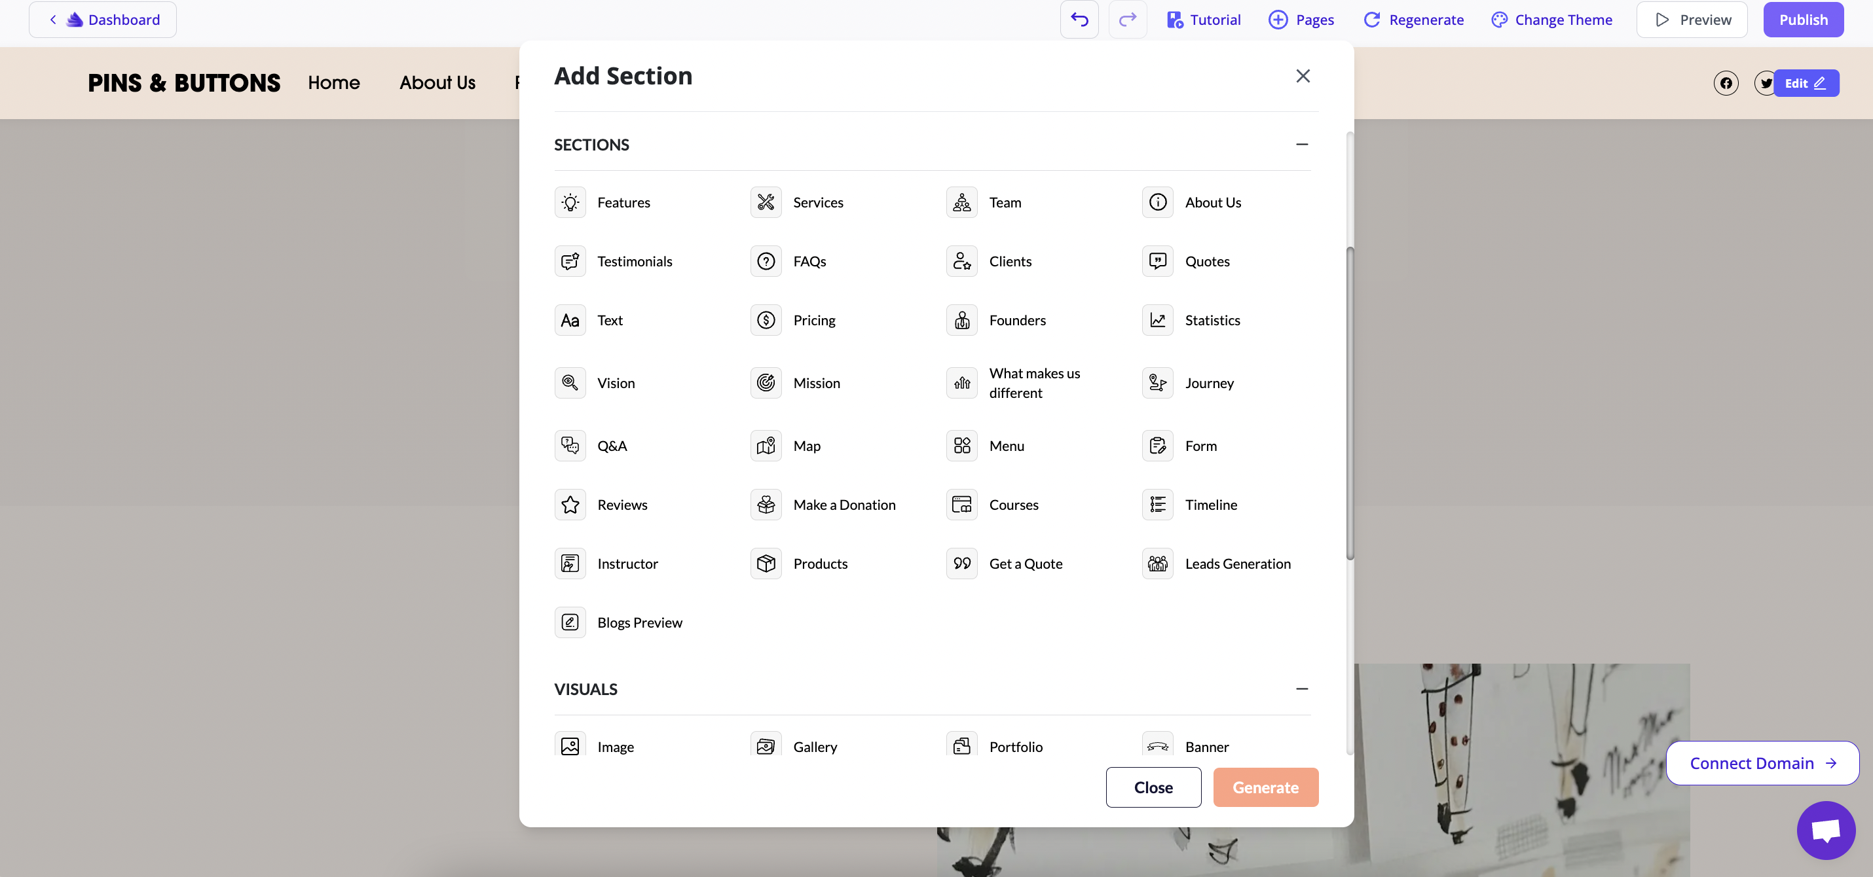Select the Statistics chart icon
This screenshot has height=877, width=1873.
1158,319
